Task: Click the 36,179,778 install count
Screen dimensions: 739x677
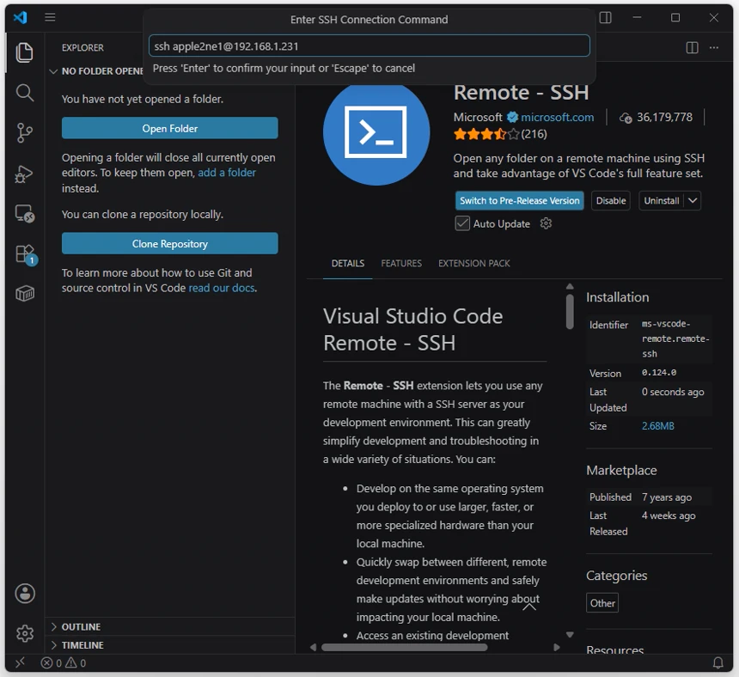Action: coord(664,118)
